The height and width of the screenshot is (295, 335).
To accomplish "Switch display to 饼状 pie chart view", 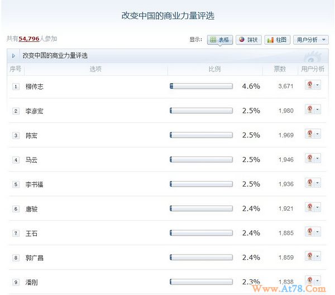I will click(248, 40).
